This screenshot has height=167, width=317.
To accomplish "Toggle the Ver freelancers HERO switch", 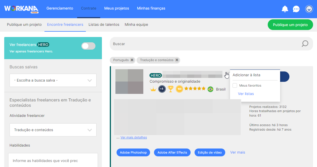I will (88, 46).
